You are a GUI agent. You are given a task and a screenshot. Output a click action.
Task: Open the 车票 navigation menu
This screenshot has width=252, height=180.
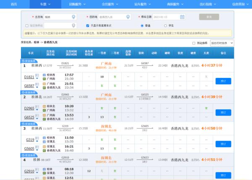pyautogui.click(x=45, y=4)
